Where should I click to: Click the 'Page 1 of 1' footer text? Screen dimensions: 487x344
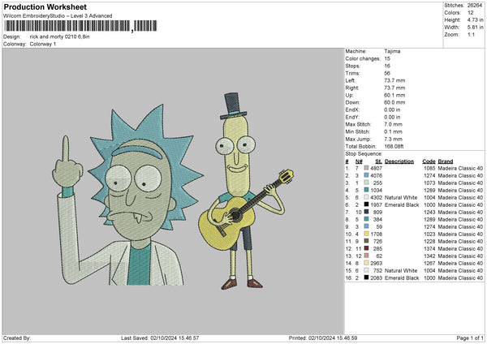coord(470,338)
